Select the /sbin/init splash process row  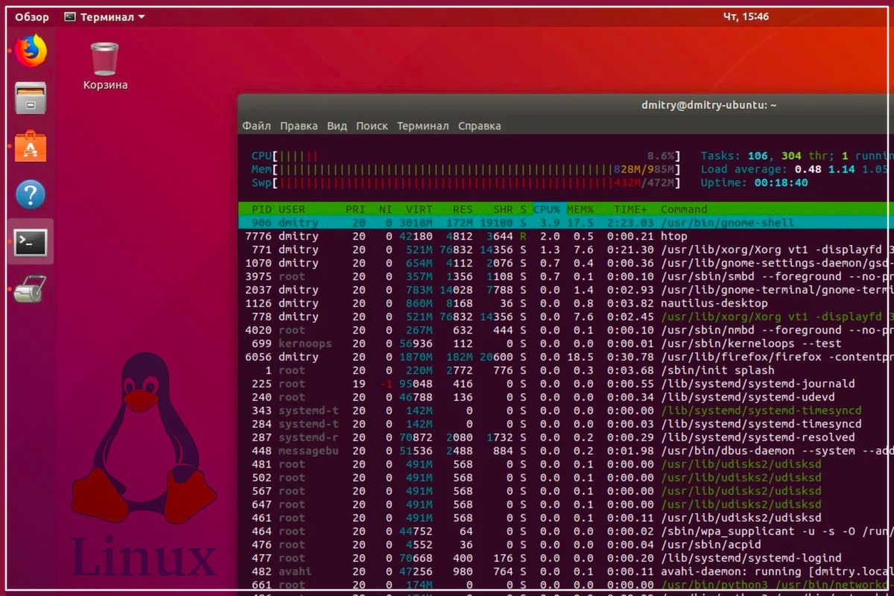(566, 370)
